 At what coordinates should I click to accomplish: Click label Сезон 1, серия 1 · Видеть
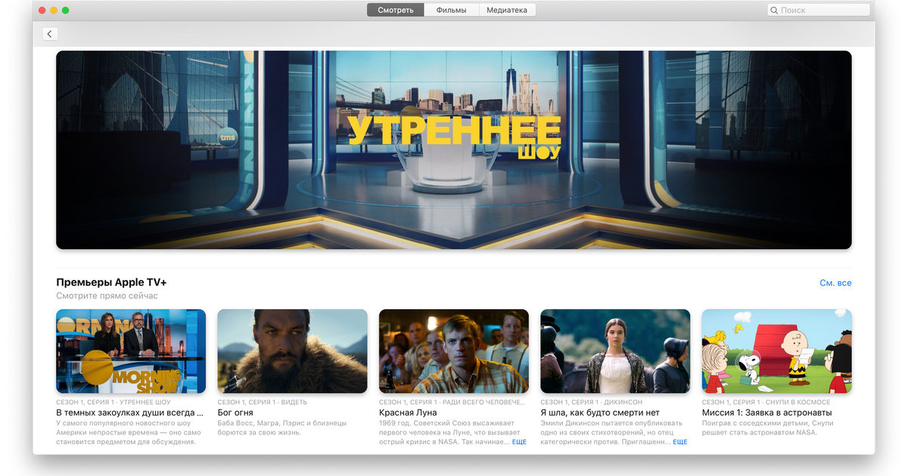point(262,403)
